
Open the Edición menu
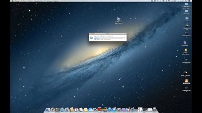coord(30,1)
